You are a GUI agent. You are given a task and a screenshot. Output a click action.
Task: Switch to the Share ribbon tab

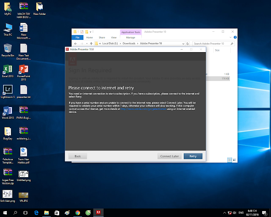pos(102,37)
